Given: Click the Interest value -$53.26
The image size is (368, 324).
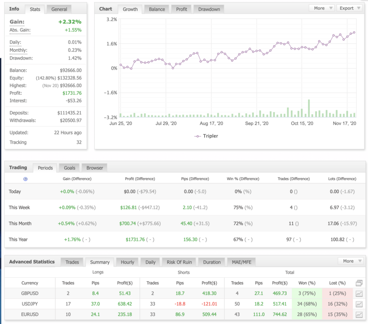Looking at the screenshot, I should click(74, 101).
